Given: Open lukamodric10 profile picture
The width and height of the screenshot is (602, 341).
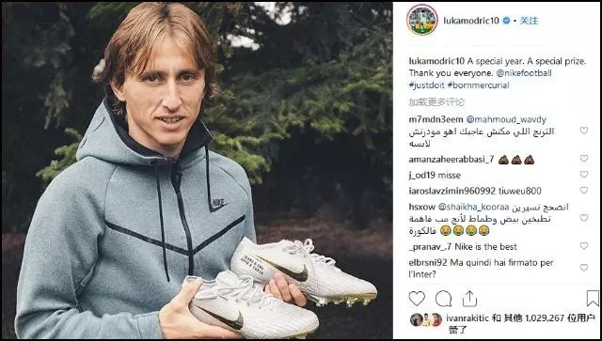Looking at the screenshot, I should pos(422,20).
